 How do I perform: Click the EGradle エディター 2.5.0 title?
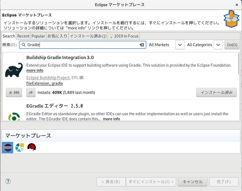(x=55, y=106)
